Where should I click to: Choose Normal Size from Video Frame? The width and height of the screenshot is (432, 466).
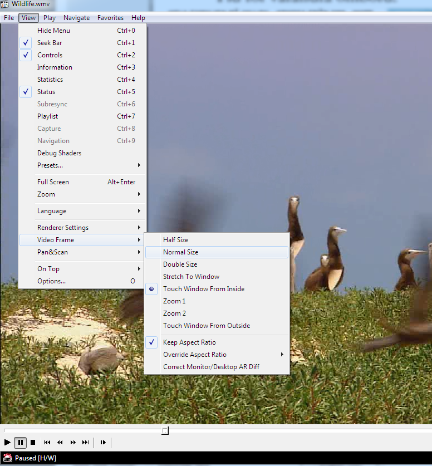click(x=180, y=252)
